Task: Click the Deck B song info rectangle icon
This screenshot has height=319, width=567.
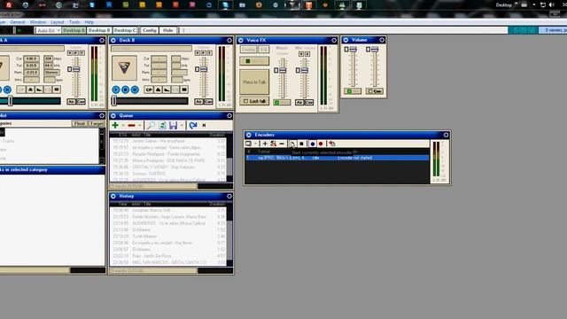Action: click(x=184, y=89)
